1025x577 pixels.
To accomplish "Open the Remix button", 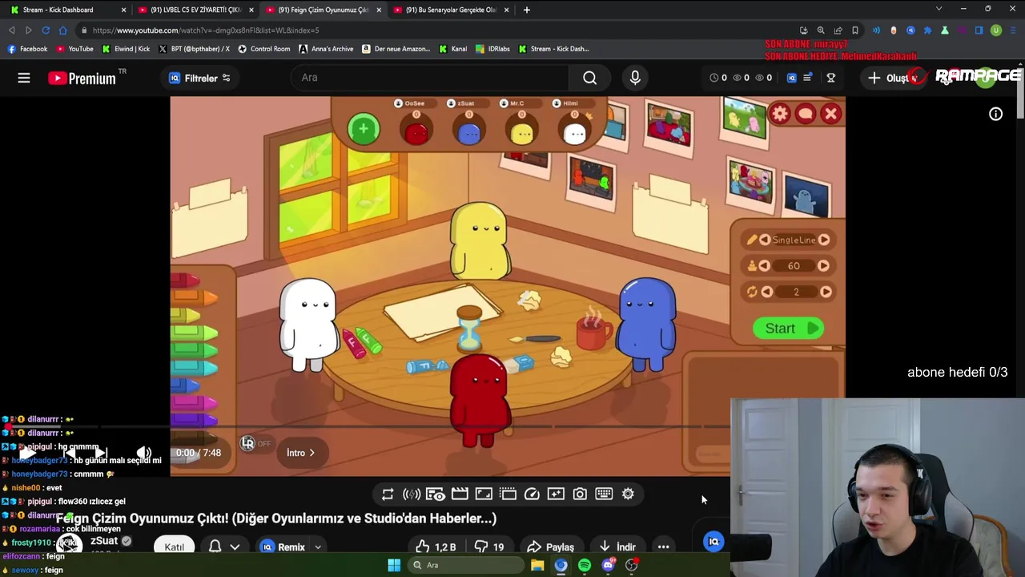I will (283, 547).
